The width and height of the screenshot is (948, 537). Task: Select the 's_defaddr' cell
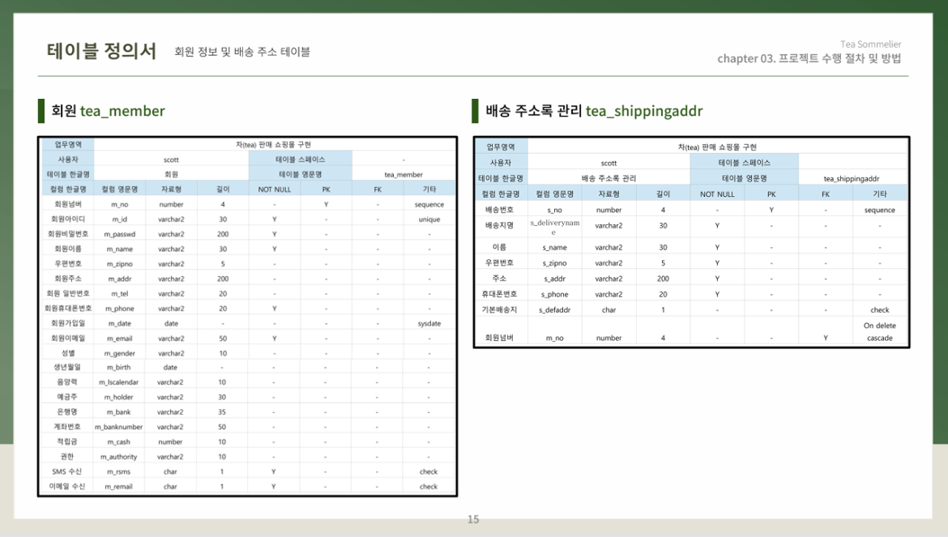554,310
